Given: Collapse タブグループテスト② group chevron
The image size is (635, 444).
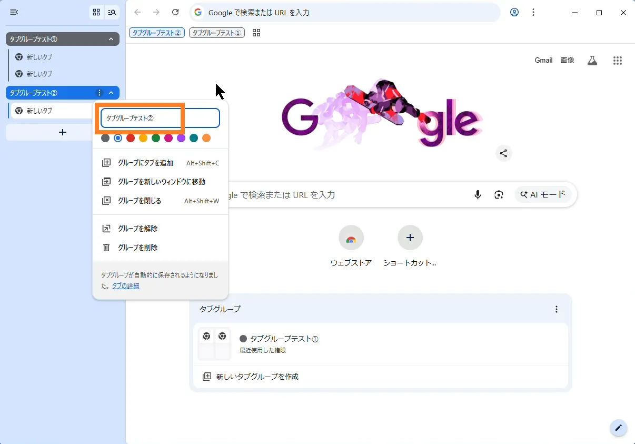Looking at the screenshot, I should tap(111, 93).
